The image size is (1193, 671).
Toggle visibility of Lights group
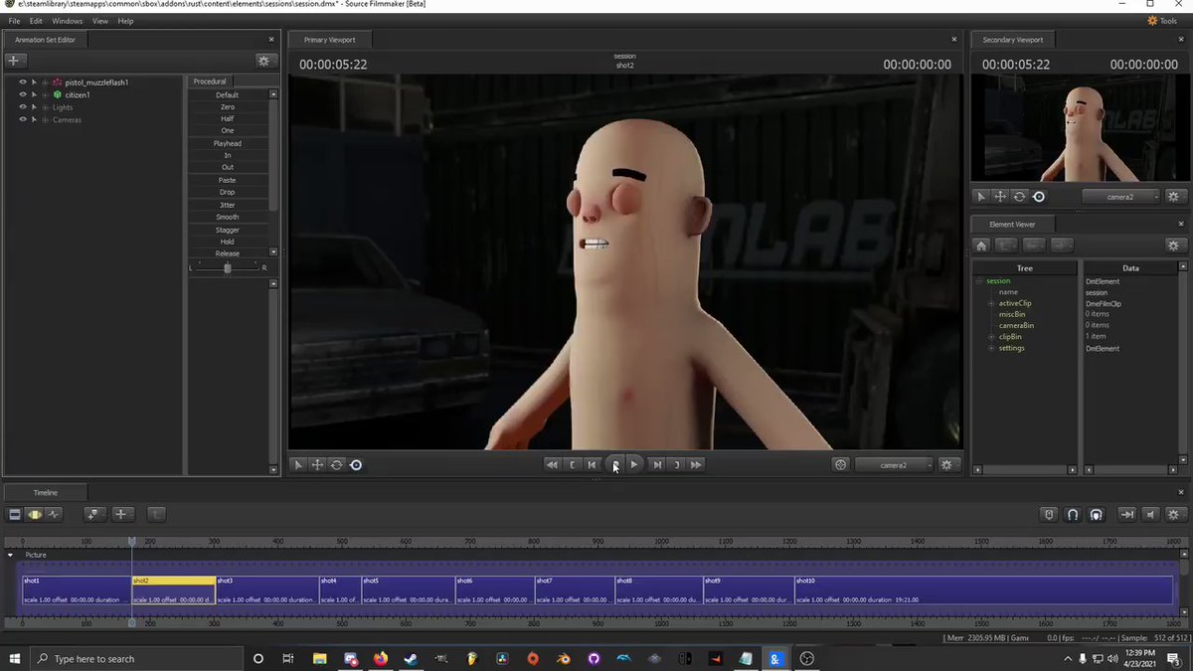(23, 107)
